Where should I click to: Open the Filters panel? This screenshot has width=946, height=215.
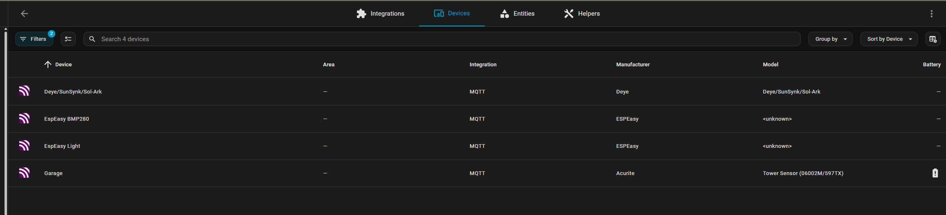tap(34, 39)
